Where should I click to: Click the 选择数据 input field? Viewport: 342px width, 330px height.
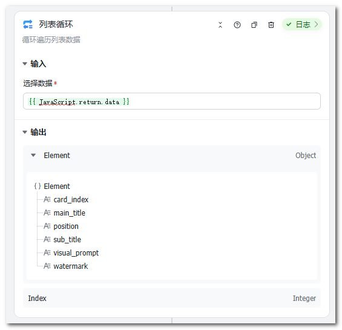[172, 101]
